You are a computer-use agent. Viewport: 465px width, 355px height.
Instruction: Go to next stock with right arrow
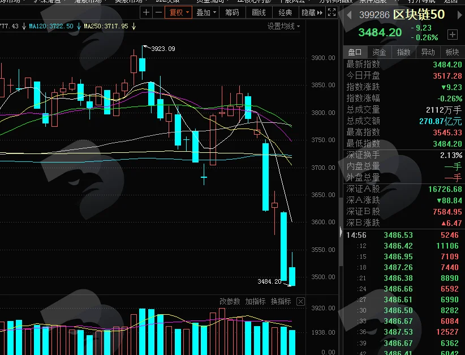point(460,15)
